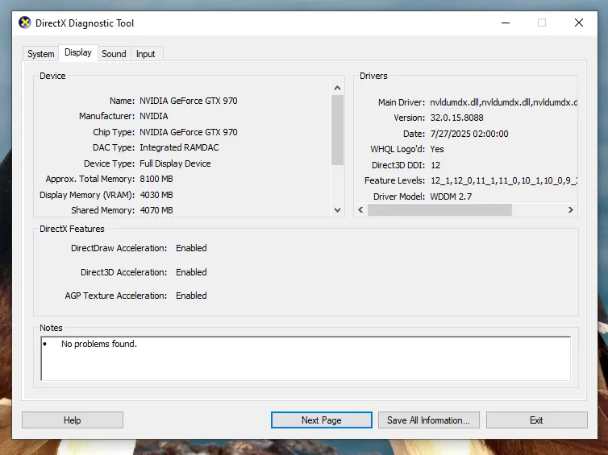Click the Full Display Device value

click(x=175, y=163)
